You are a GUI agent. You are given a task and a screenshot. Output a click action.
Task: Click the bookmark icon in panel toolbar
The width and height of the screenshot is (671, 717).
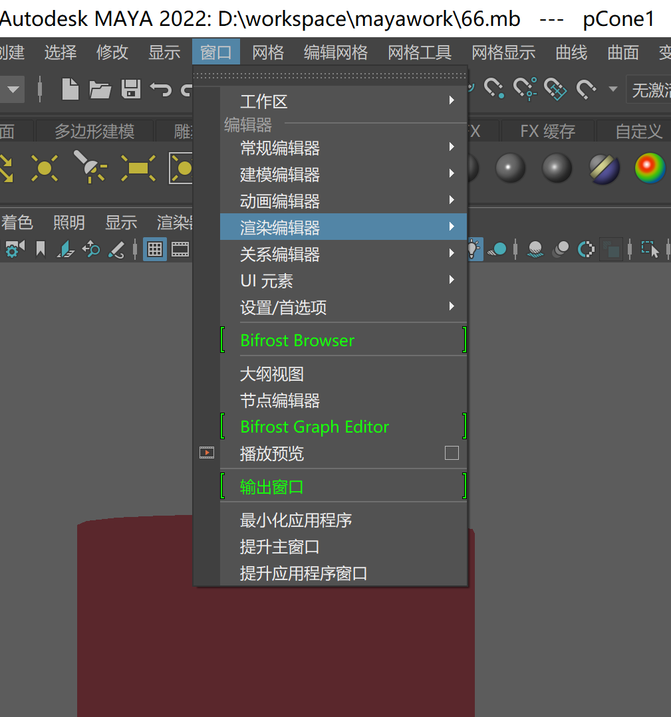click(41, 249)
